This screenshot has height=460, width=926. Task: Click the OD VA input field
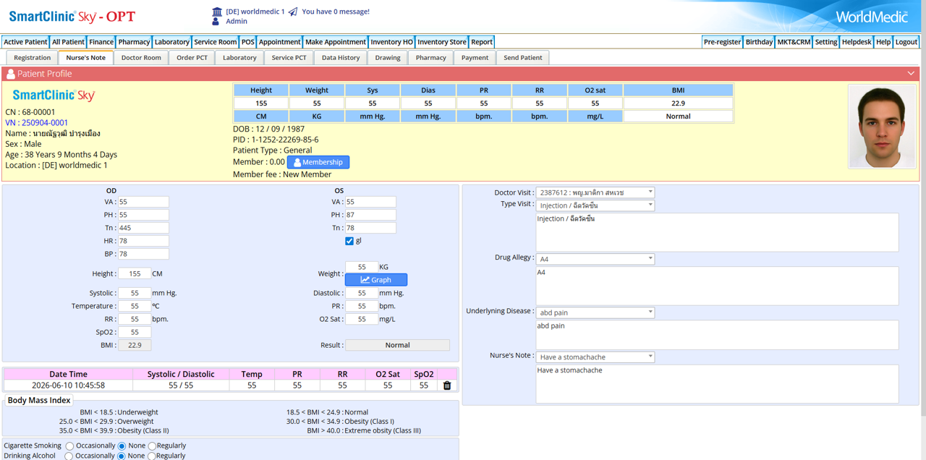coord(143,202)
